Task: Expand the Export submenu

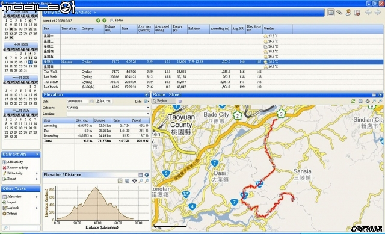Action: point(37,179)
